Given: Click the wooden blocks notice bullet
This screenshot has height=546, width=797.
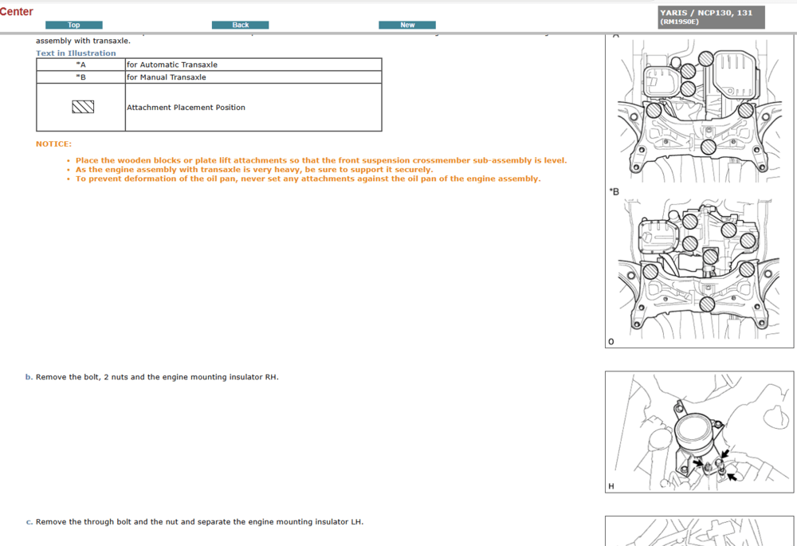Looking at the screenshot, I should point(321,160).
